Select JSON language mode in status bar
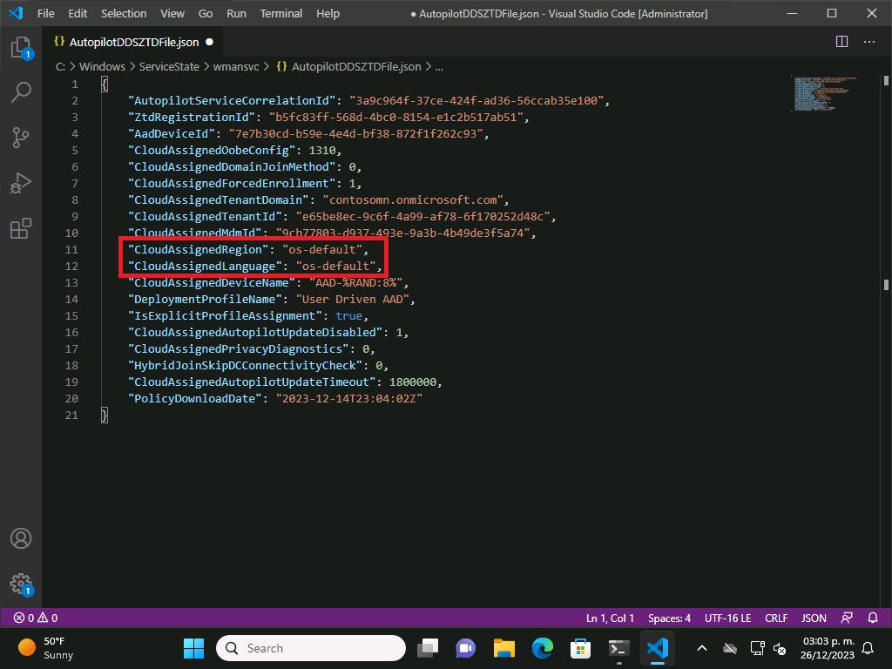This screenshot has height=669, width=892. click(x=814, y=618)
